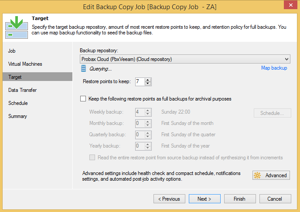Increase restore points to keep value
The width and height of the screenshot is (300, 212).
tap(148, 80)
